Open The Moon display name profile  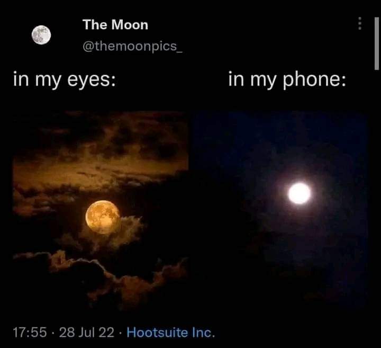click(x=115, y=24)
